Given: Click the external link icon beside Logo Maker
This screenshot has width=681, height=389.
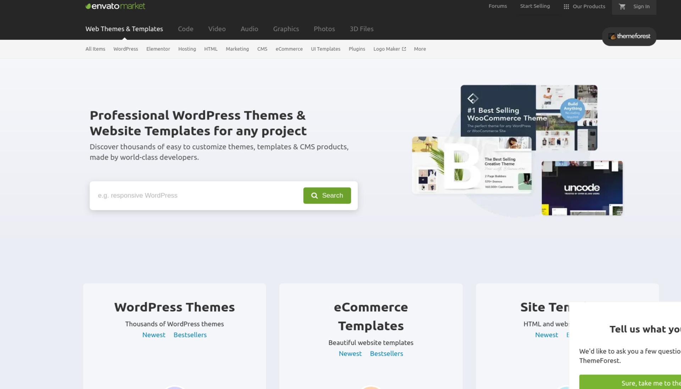Looking at the screenshot, I should 404,49.
